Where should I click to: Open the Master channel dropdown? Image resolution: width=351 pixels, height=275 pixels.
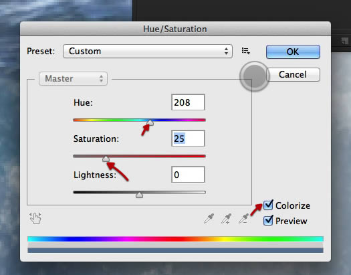pyautogui.click(x=73, y=78)
